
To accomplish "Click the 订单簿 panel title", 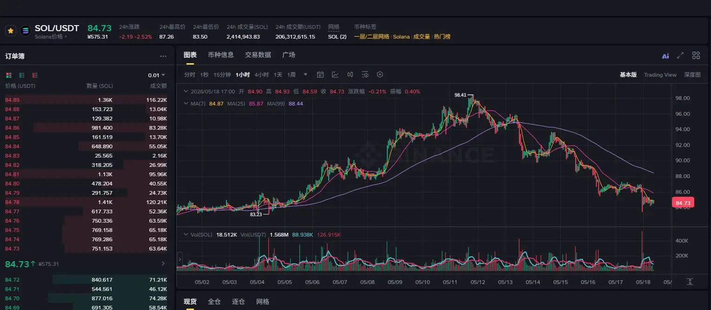I will coord(15,56).
